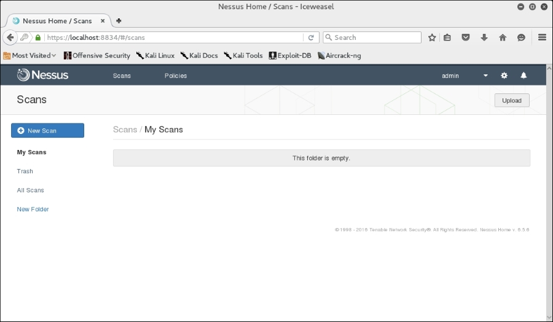Viewport: 553px width, 322px height.
Task: Click the key site identity icon
Action: (x=25, y=37)
